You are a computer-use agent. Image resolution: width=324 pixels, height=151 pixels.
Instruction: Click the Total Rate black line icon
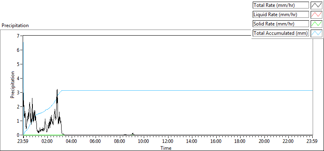[316, 5]
